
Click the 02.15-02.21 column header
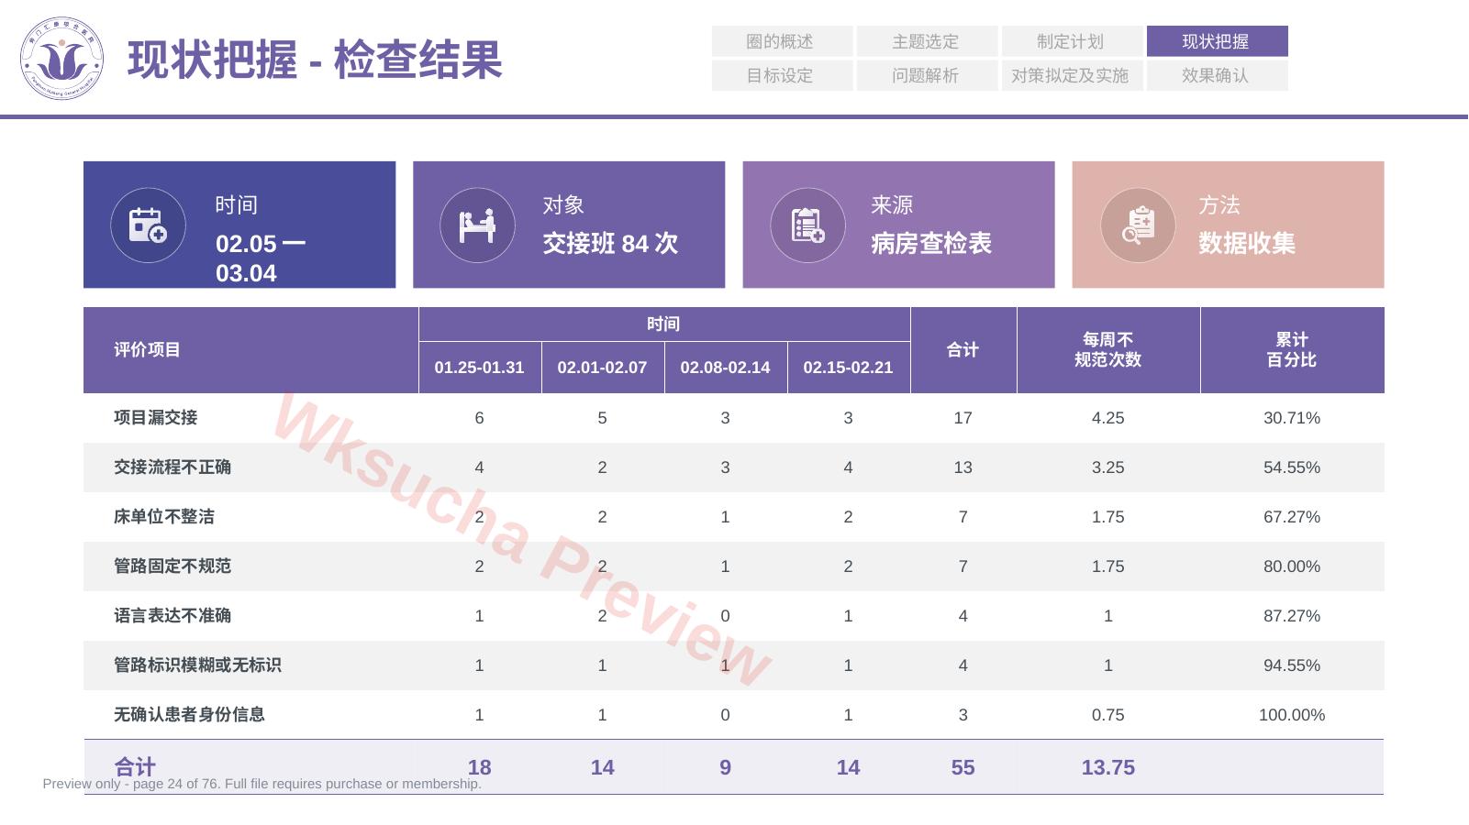pos(848,368)
